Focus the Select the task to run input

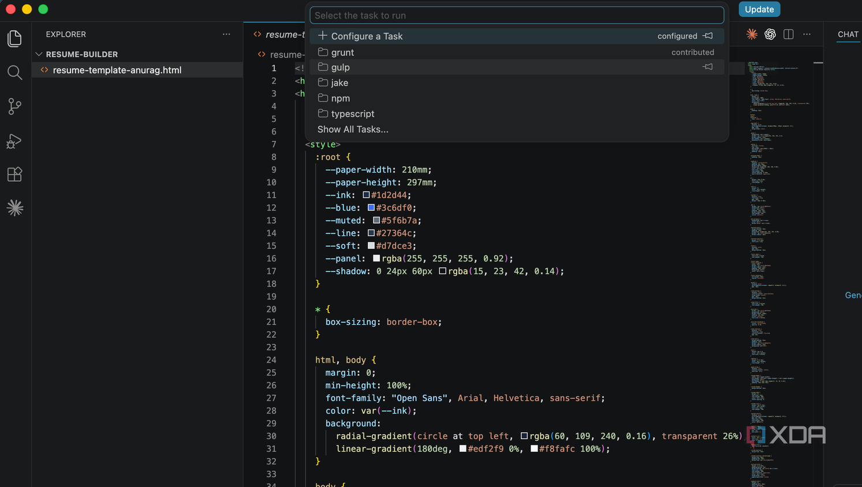[517, 16]
